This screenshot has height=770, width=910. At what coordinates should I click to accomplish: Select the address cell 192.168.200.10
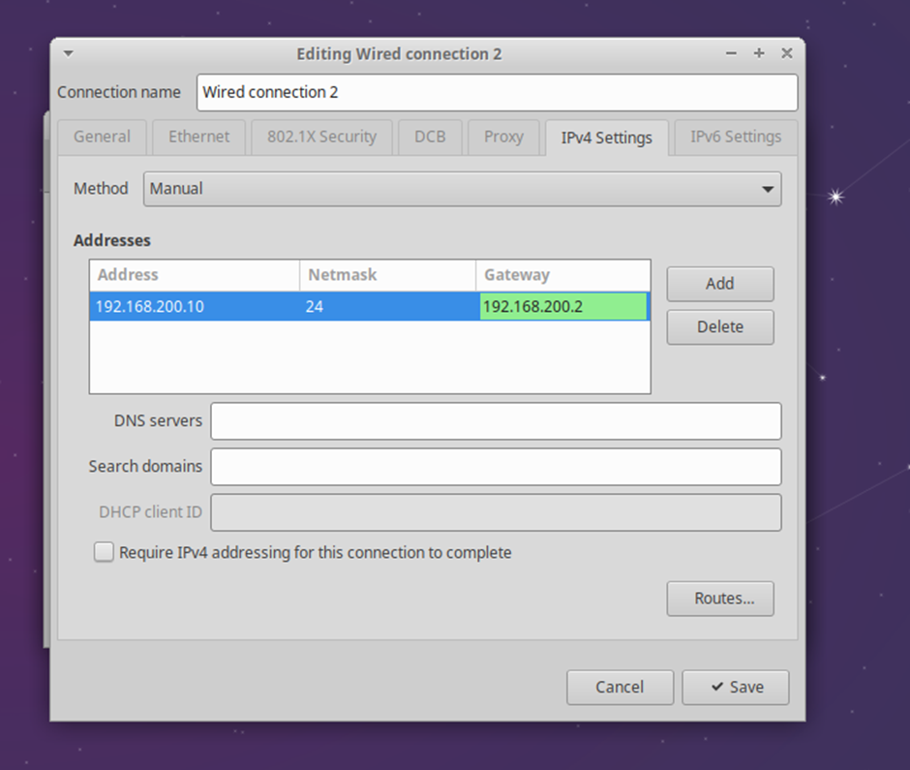(x=195, y=306)
